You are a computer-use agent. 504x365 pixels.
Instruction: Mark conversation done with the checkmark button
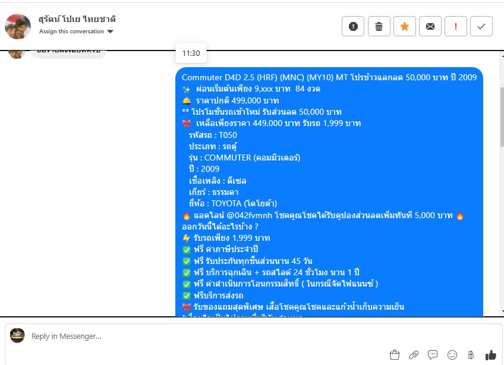point(481,26)
